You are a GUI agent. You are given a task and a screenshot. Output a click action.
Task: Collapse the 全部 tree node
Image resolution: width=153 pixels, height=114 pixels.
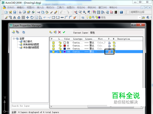(x=14, y=39)
